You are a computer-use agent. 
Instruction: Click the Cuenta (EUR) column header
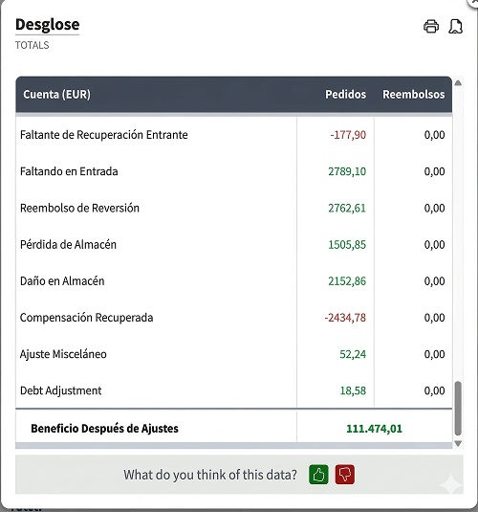point(56,95)
